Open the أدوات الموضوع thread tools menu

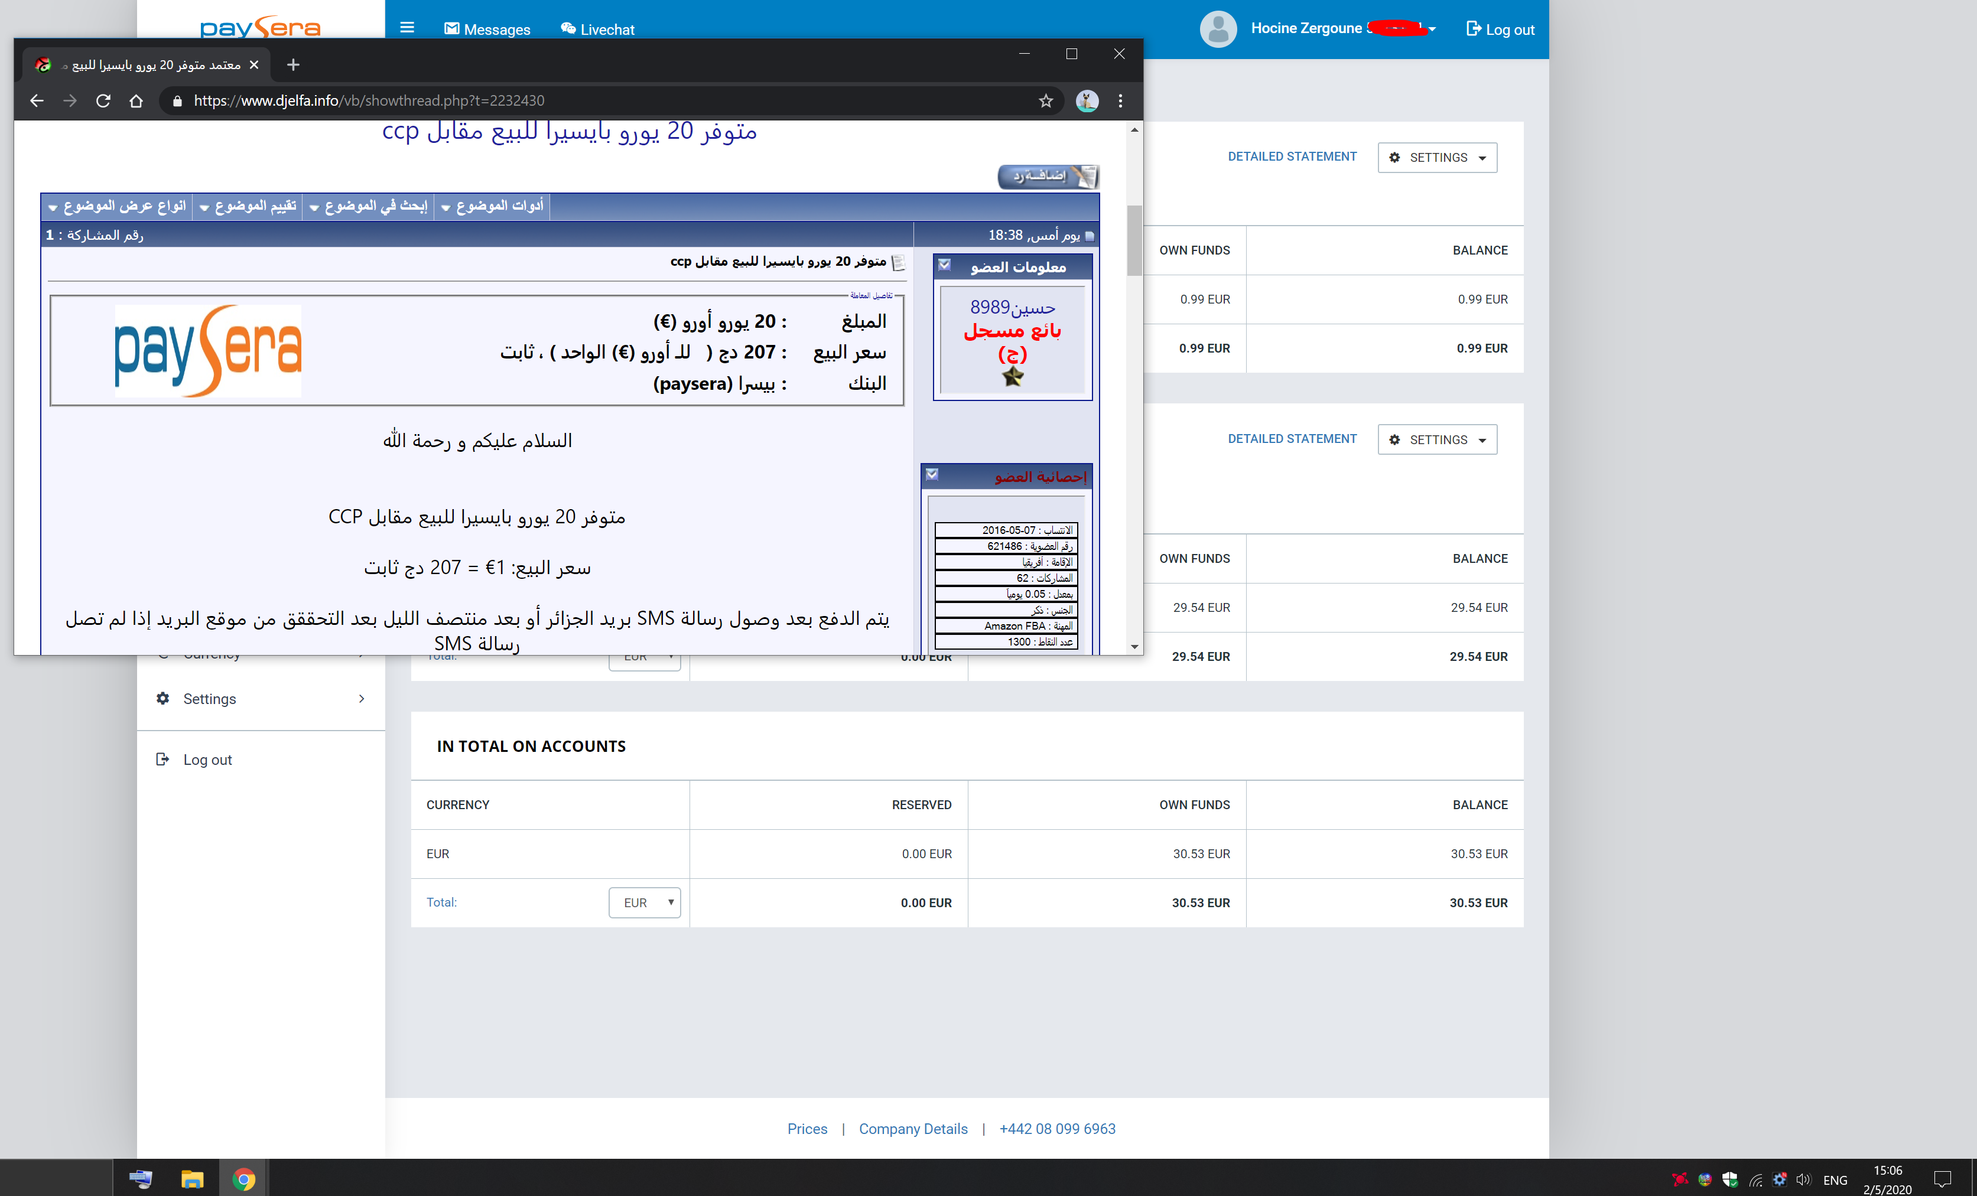click(x=492, y=206)
